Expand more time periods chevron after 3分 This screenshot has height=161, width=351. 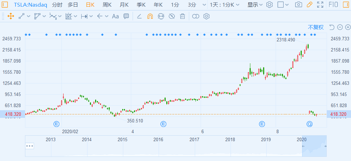(204, 5)
